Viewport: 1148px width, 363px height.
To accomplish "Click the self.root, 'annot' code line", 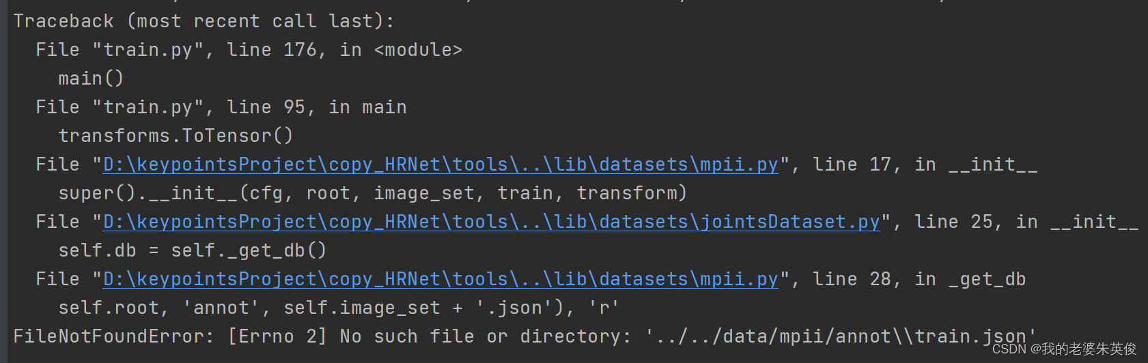I will (x=339, y=308).
